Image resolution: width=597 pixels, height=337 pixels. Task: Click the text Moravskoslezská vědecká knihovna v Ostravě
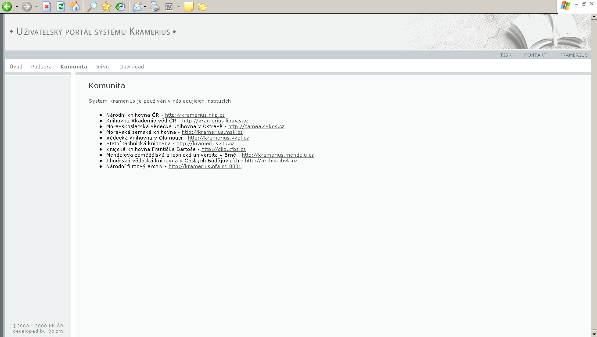pos(164,126)
